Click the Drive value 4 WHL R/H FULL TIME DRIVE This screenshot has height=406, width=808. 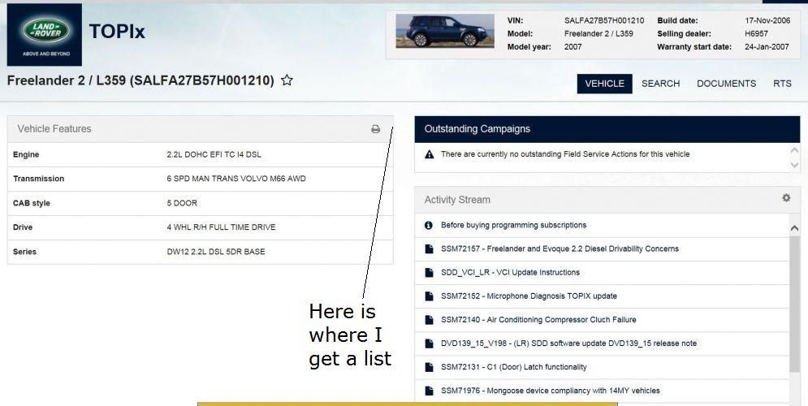(x=221, y=227)
